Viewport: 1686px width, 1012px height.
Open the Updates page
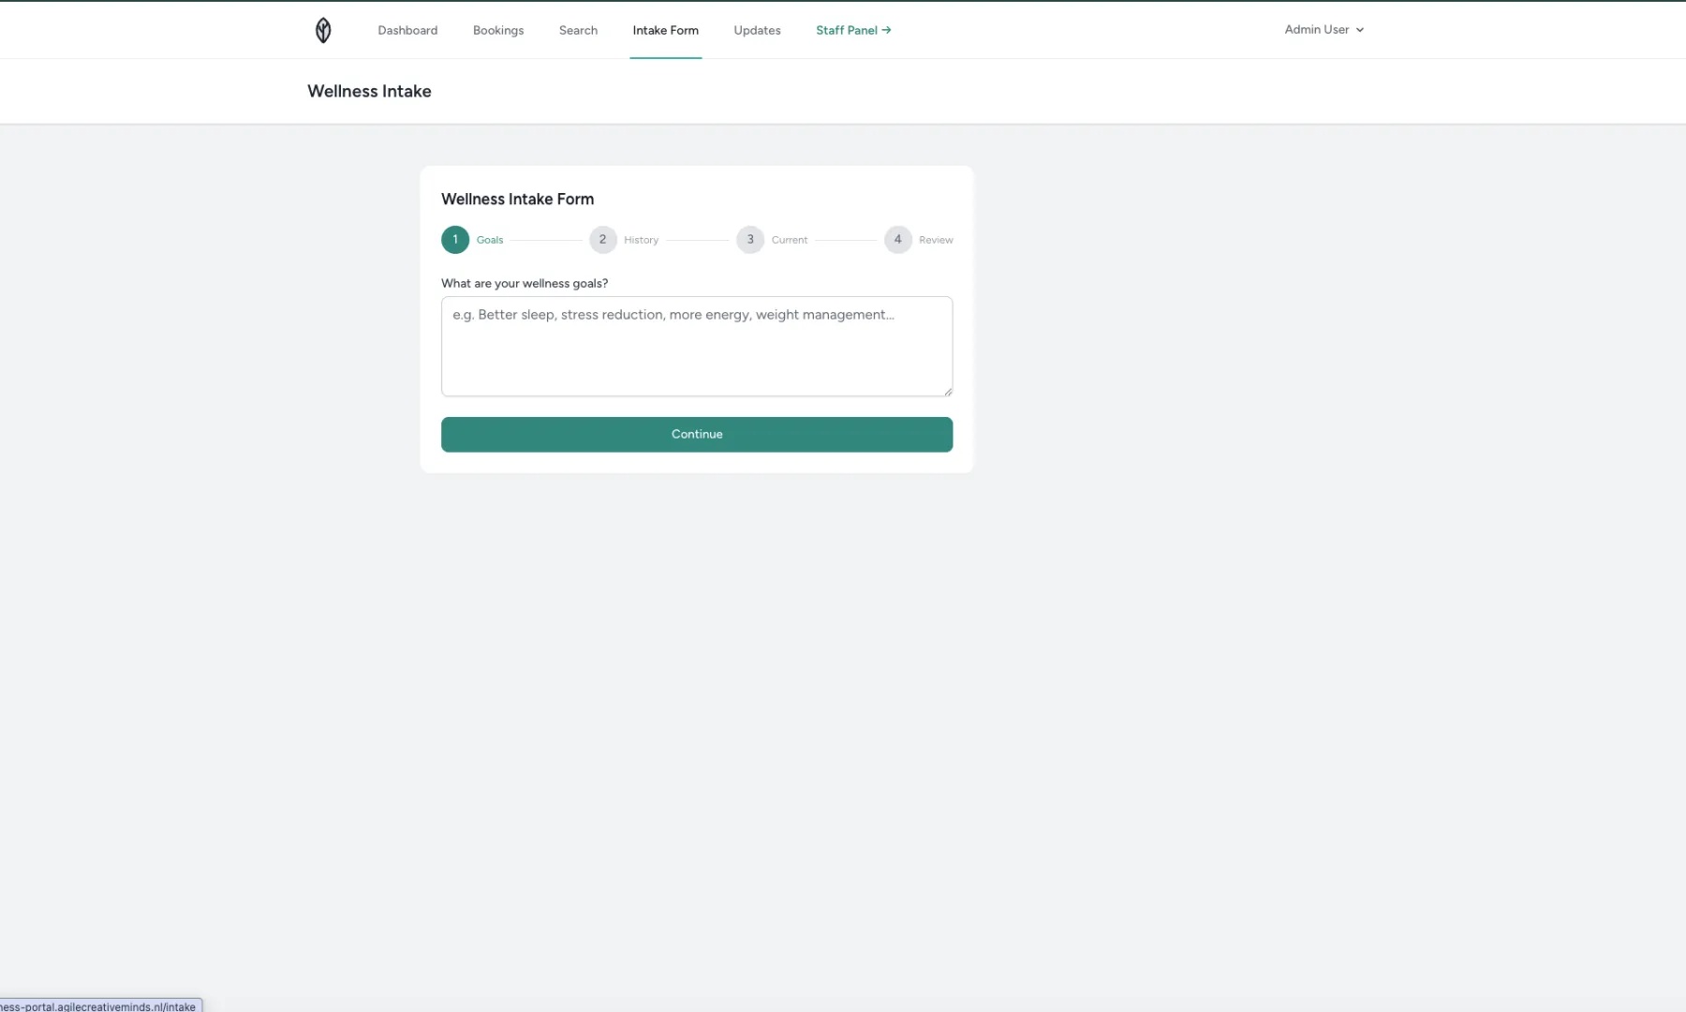[x=756, y=30]
